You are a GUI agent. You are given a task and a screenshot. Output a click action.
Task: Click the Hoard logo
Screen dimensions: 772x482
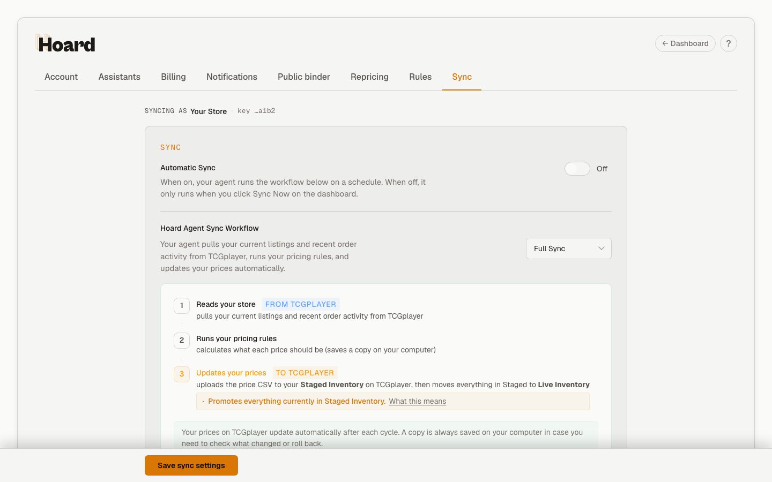coord(65,44)
